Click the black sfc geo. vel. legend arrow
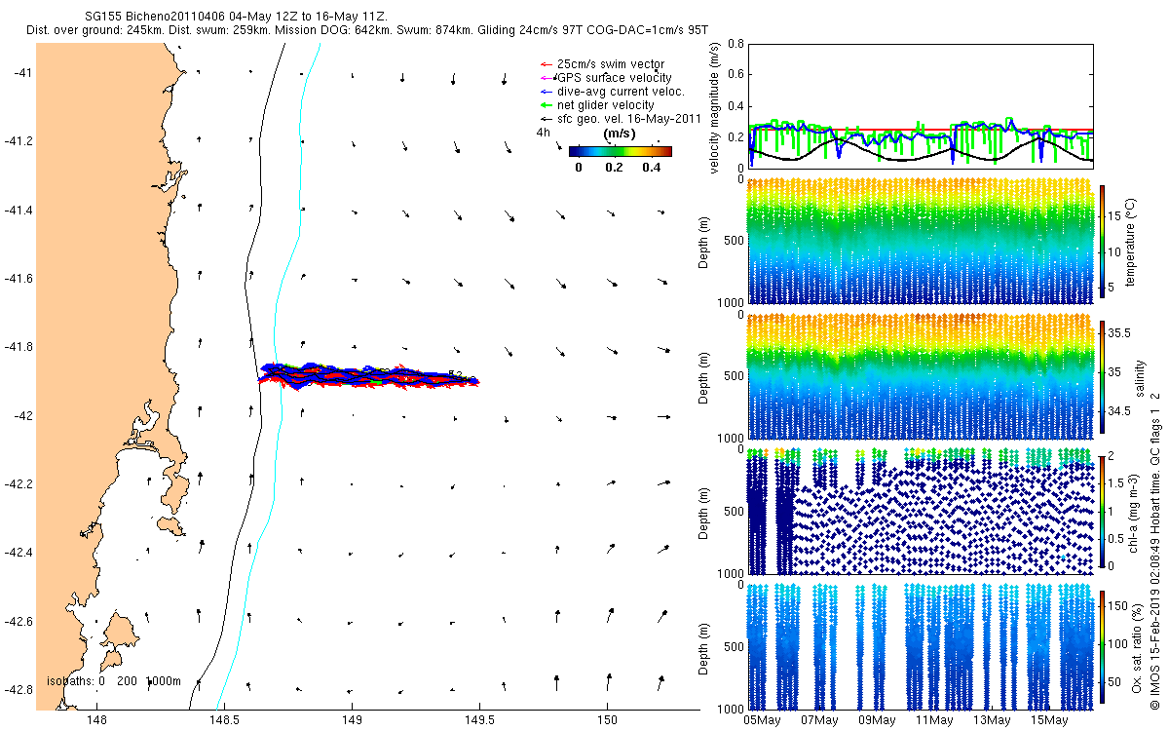Screen dimensions: 1169x731 (546, 119)
